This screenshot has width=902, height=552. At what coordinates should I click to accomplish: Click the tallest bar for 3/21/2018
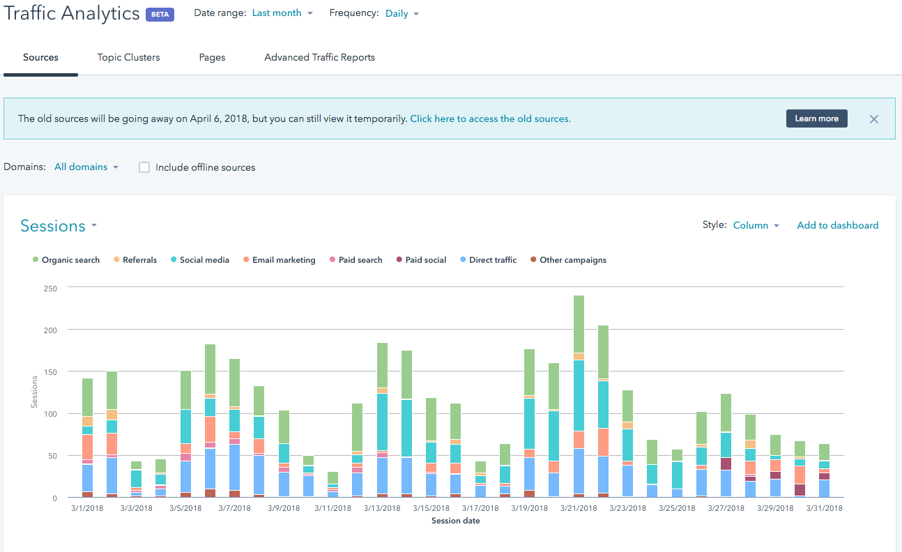click(x=579, y=395)
